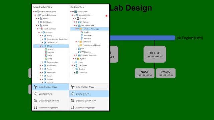Click the Gold Coast datacenter icon
This screenshot has width=214, height=120.
point(41,22)
